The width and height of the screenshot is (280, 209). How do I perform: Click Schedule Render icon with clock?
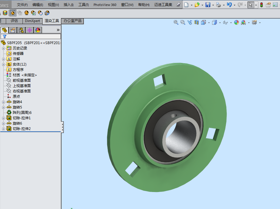[x=40, y=13]
